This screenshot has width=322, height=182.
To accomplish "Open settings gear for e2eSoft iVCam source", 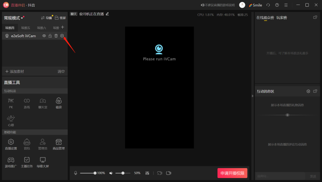I will click(62, 36).
